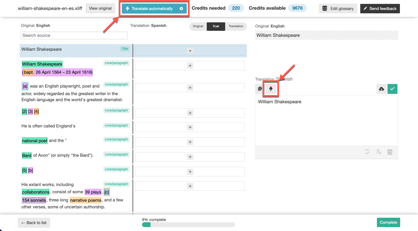Click the purple '26 April 1564 – 23 April 1616' tag

tap(64, 72)
